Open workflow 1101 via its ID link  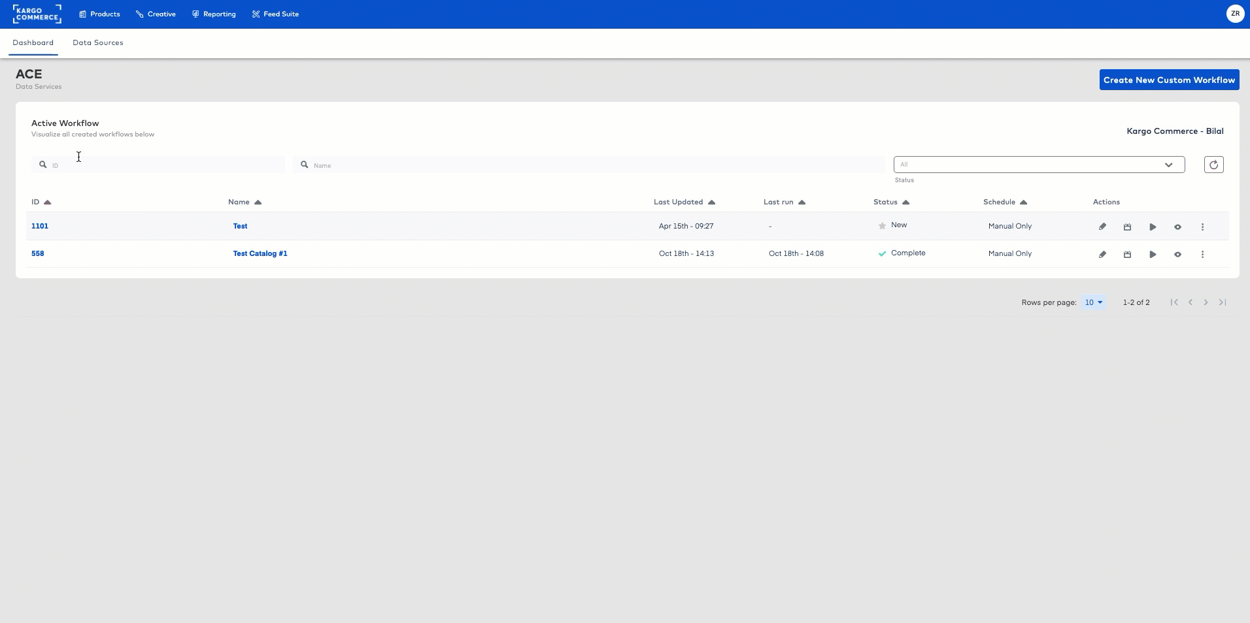click(x=40, y=225)
